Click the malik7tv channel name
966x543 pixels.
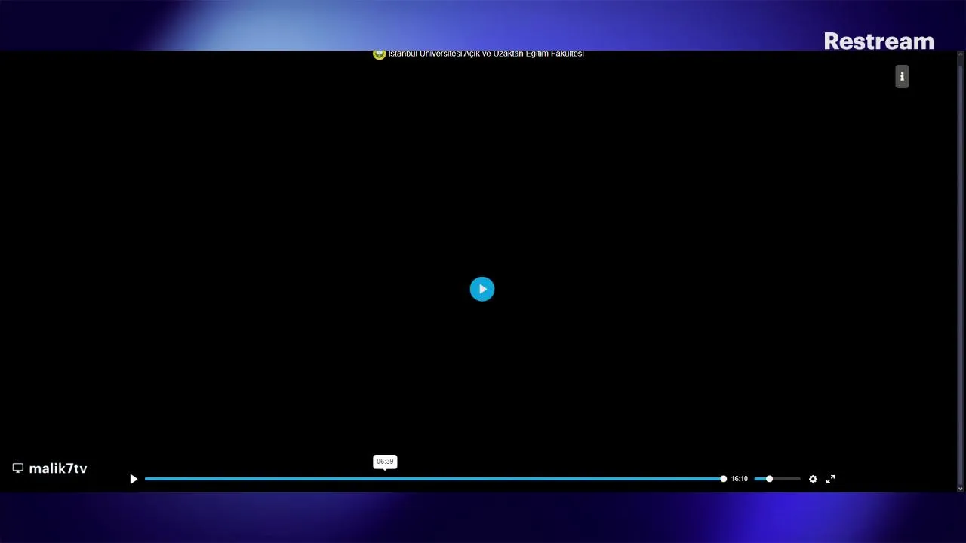click(58, 468)
